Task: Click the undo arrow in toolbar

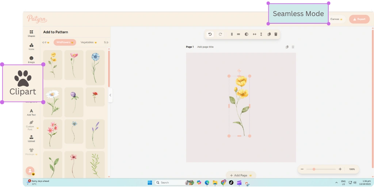Action: (210, 34)
